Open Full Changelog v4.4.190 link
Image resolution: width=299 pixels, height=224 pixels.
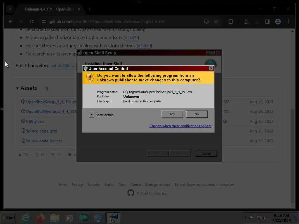click(x=64, y=66)
